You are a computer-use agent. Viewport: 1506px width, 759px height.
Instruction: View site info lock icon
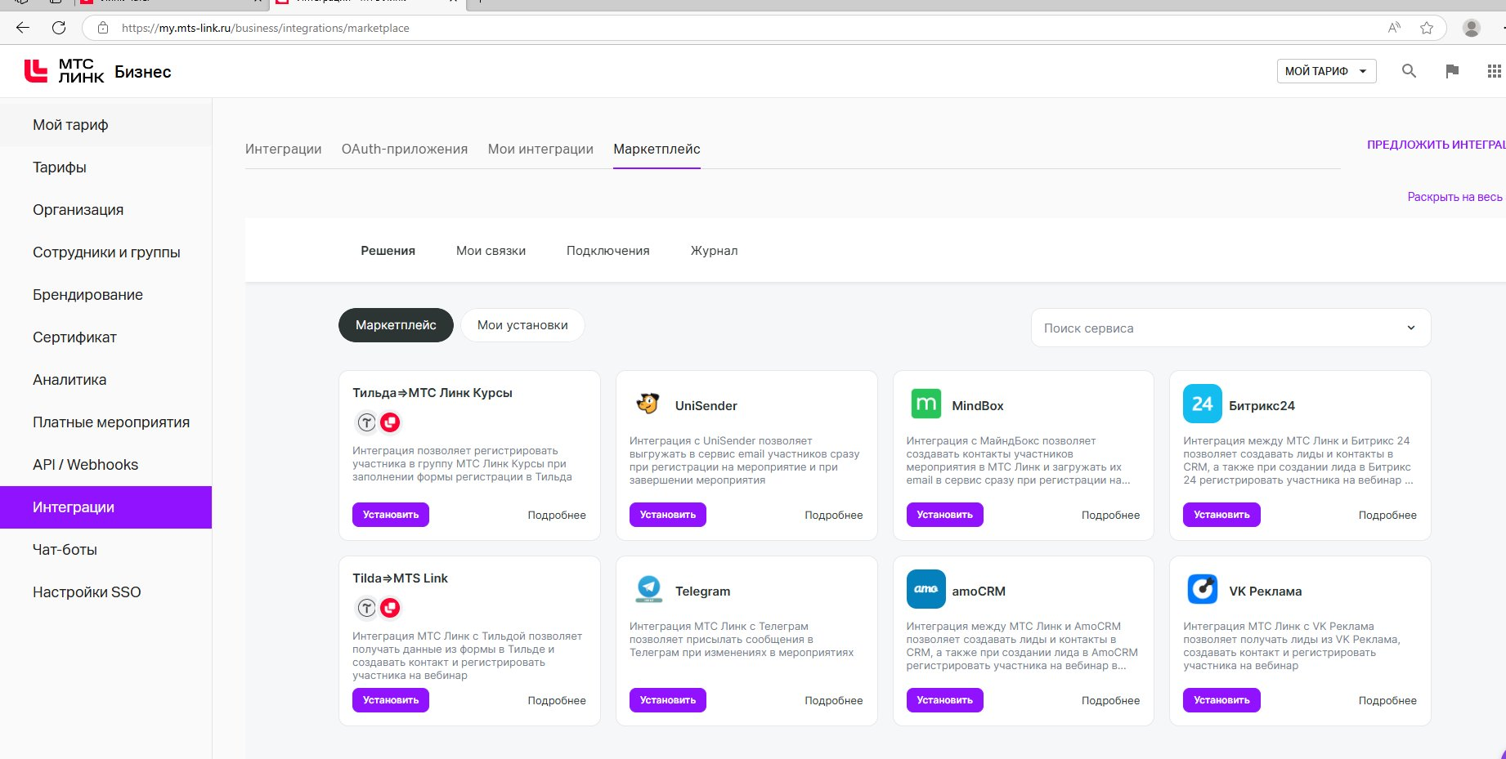point(103,28)
